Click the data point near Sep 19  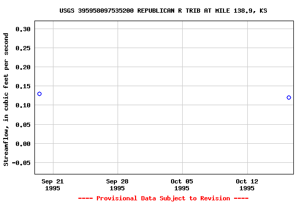coord(40,94)
